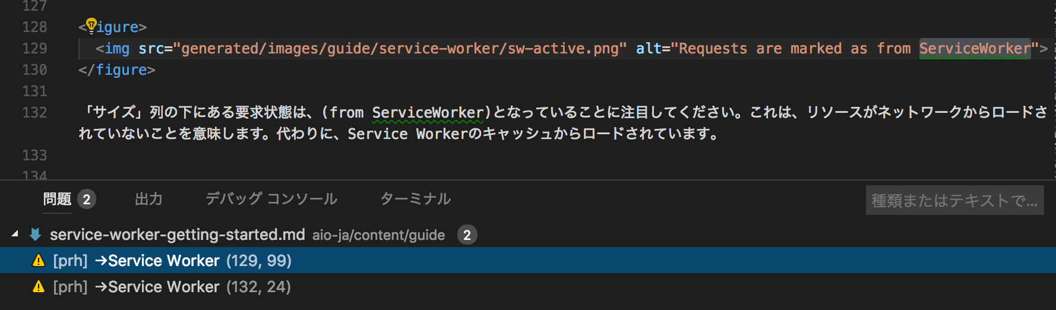Viewport: 1056px width, 310px height.
Task: Switch to the ターミナル tab
Action: (415, 199)
